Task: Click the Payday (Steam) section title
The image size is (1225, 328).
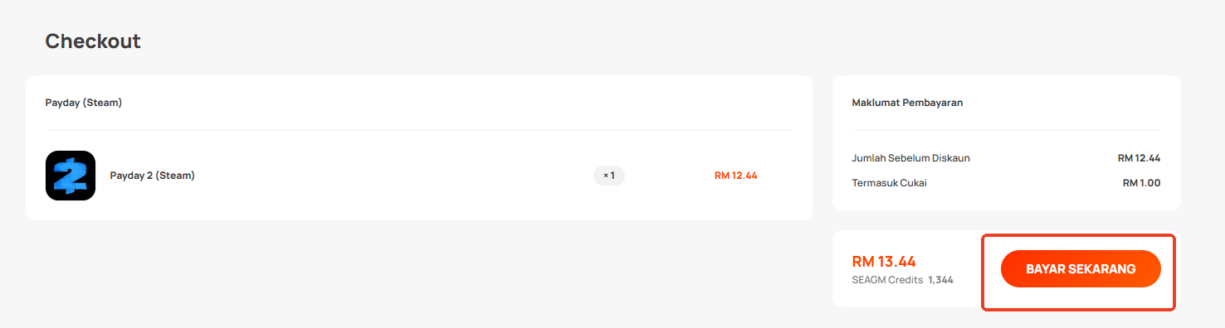Action: (84, 103)
